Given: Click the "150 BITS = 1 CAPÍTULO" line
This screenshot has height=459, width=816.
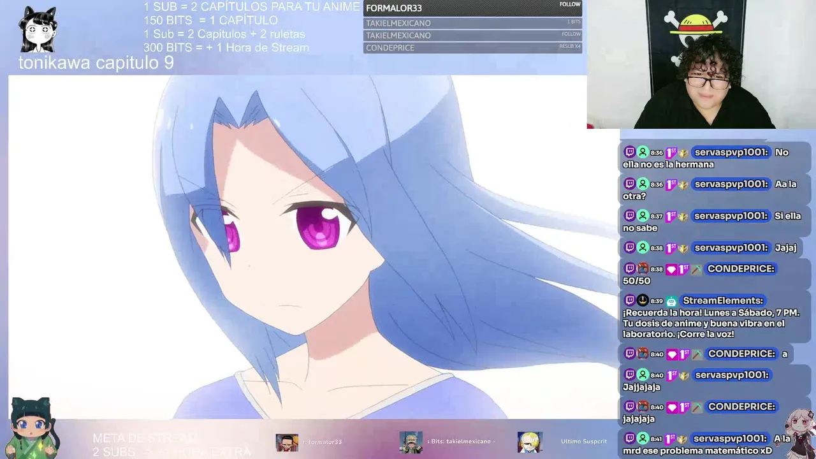Looking at the screenshot, I should (210, 20).
